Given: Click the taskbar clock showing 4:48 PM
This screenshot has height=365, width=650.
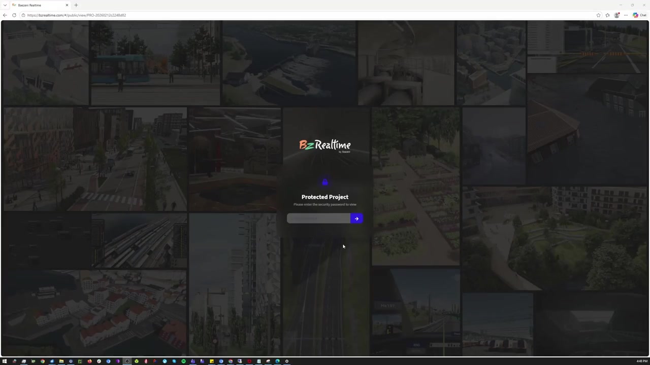Looking at the screenshot, I should coord(642,361).
